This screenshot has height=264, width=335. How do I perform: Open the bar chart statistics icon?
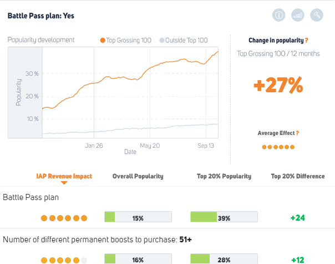[298, 16]
